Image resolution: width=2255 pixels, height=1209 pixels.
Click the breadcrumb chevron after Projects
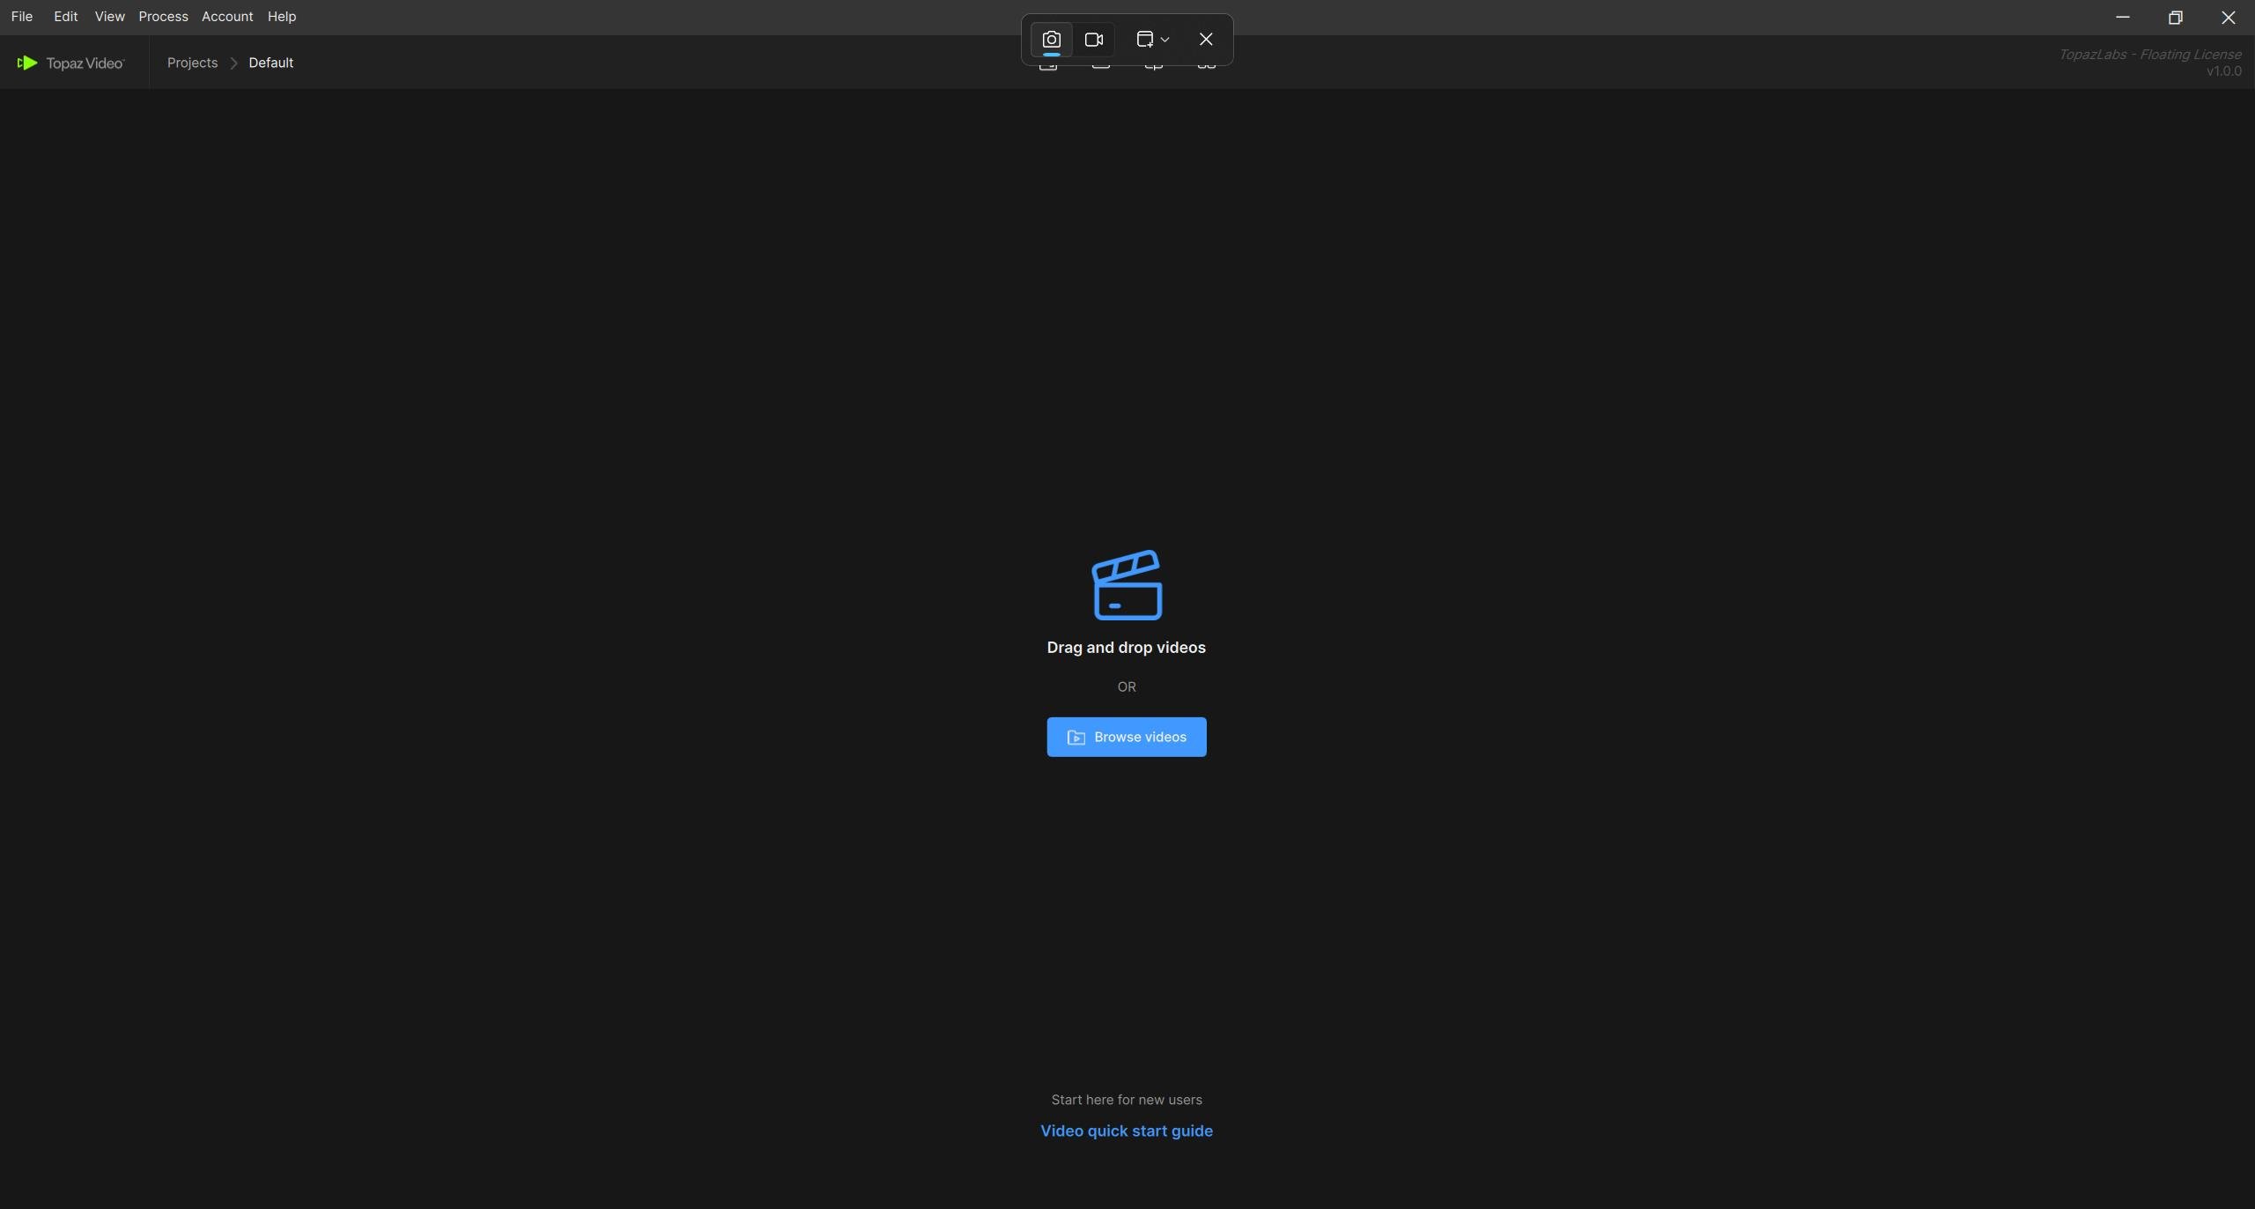point(233,63)
